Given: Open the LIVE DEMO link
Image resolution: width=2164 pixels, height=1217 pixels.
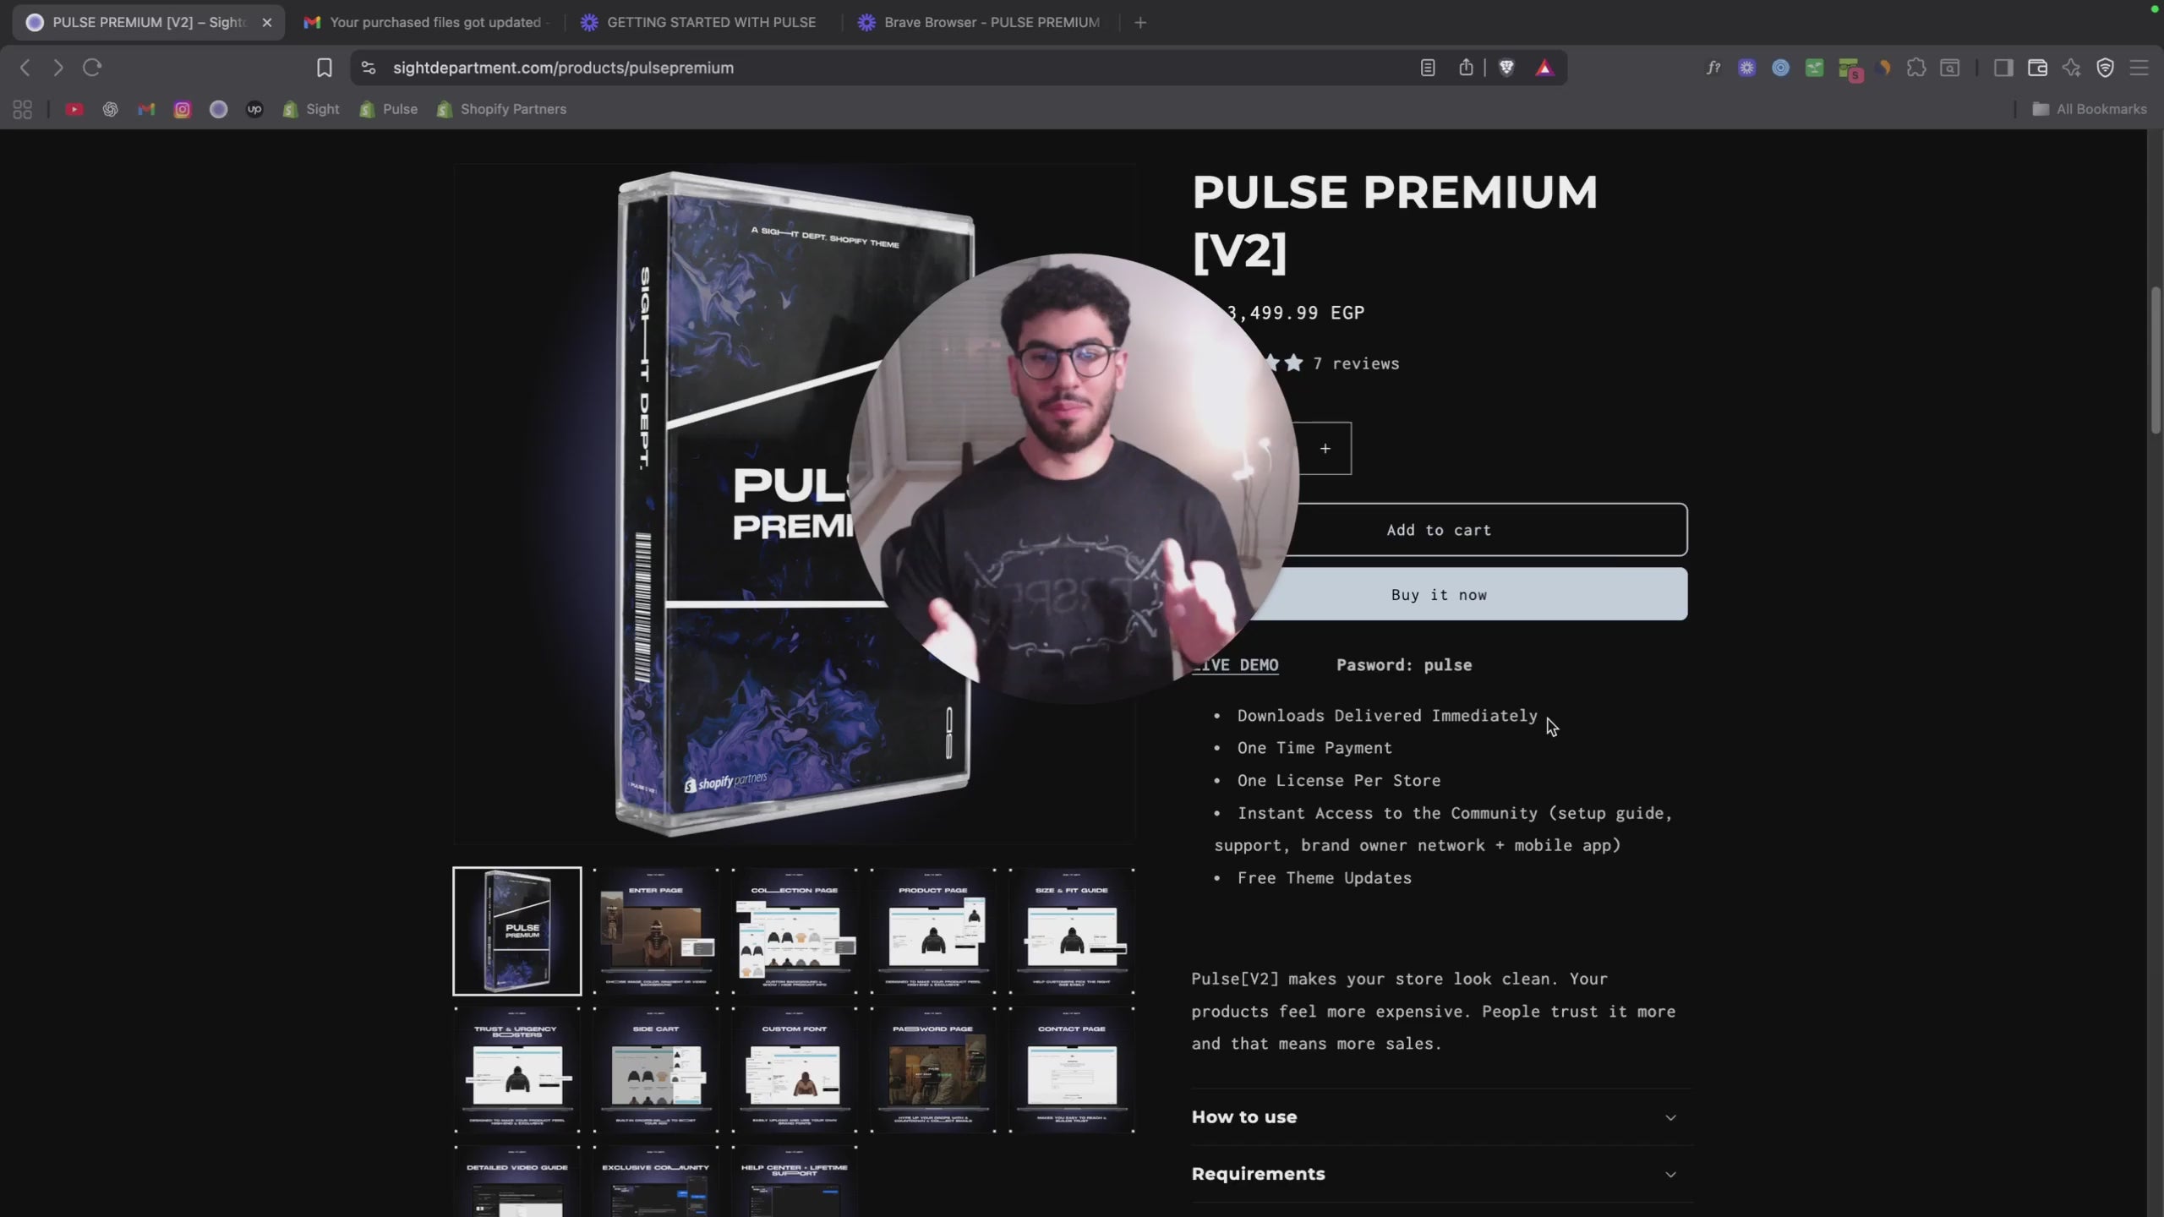Looking at the screenshot, I should (x=1243, y=665).
